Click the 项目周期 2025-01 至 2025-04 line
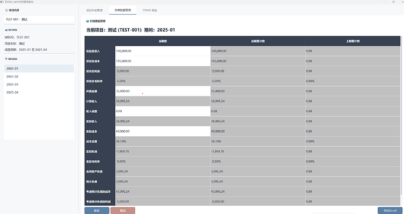The image size is (404, 214). 26,50
